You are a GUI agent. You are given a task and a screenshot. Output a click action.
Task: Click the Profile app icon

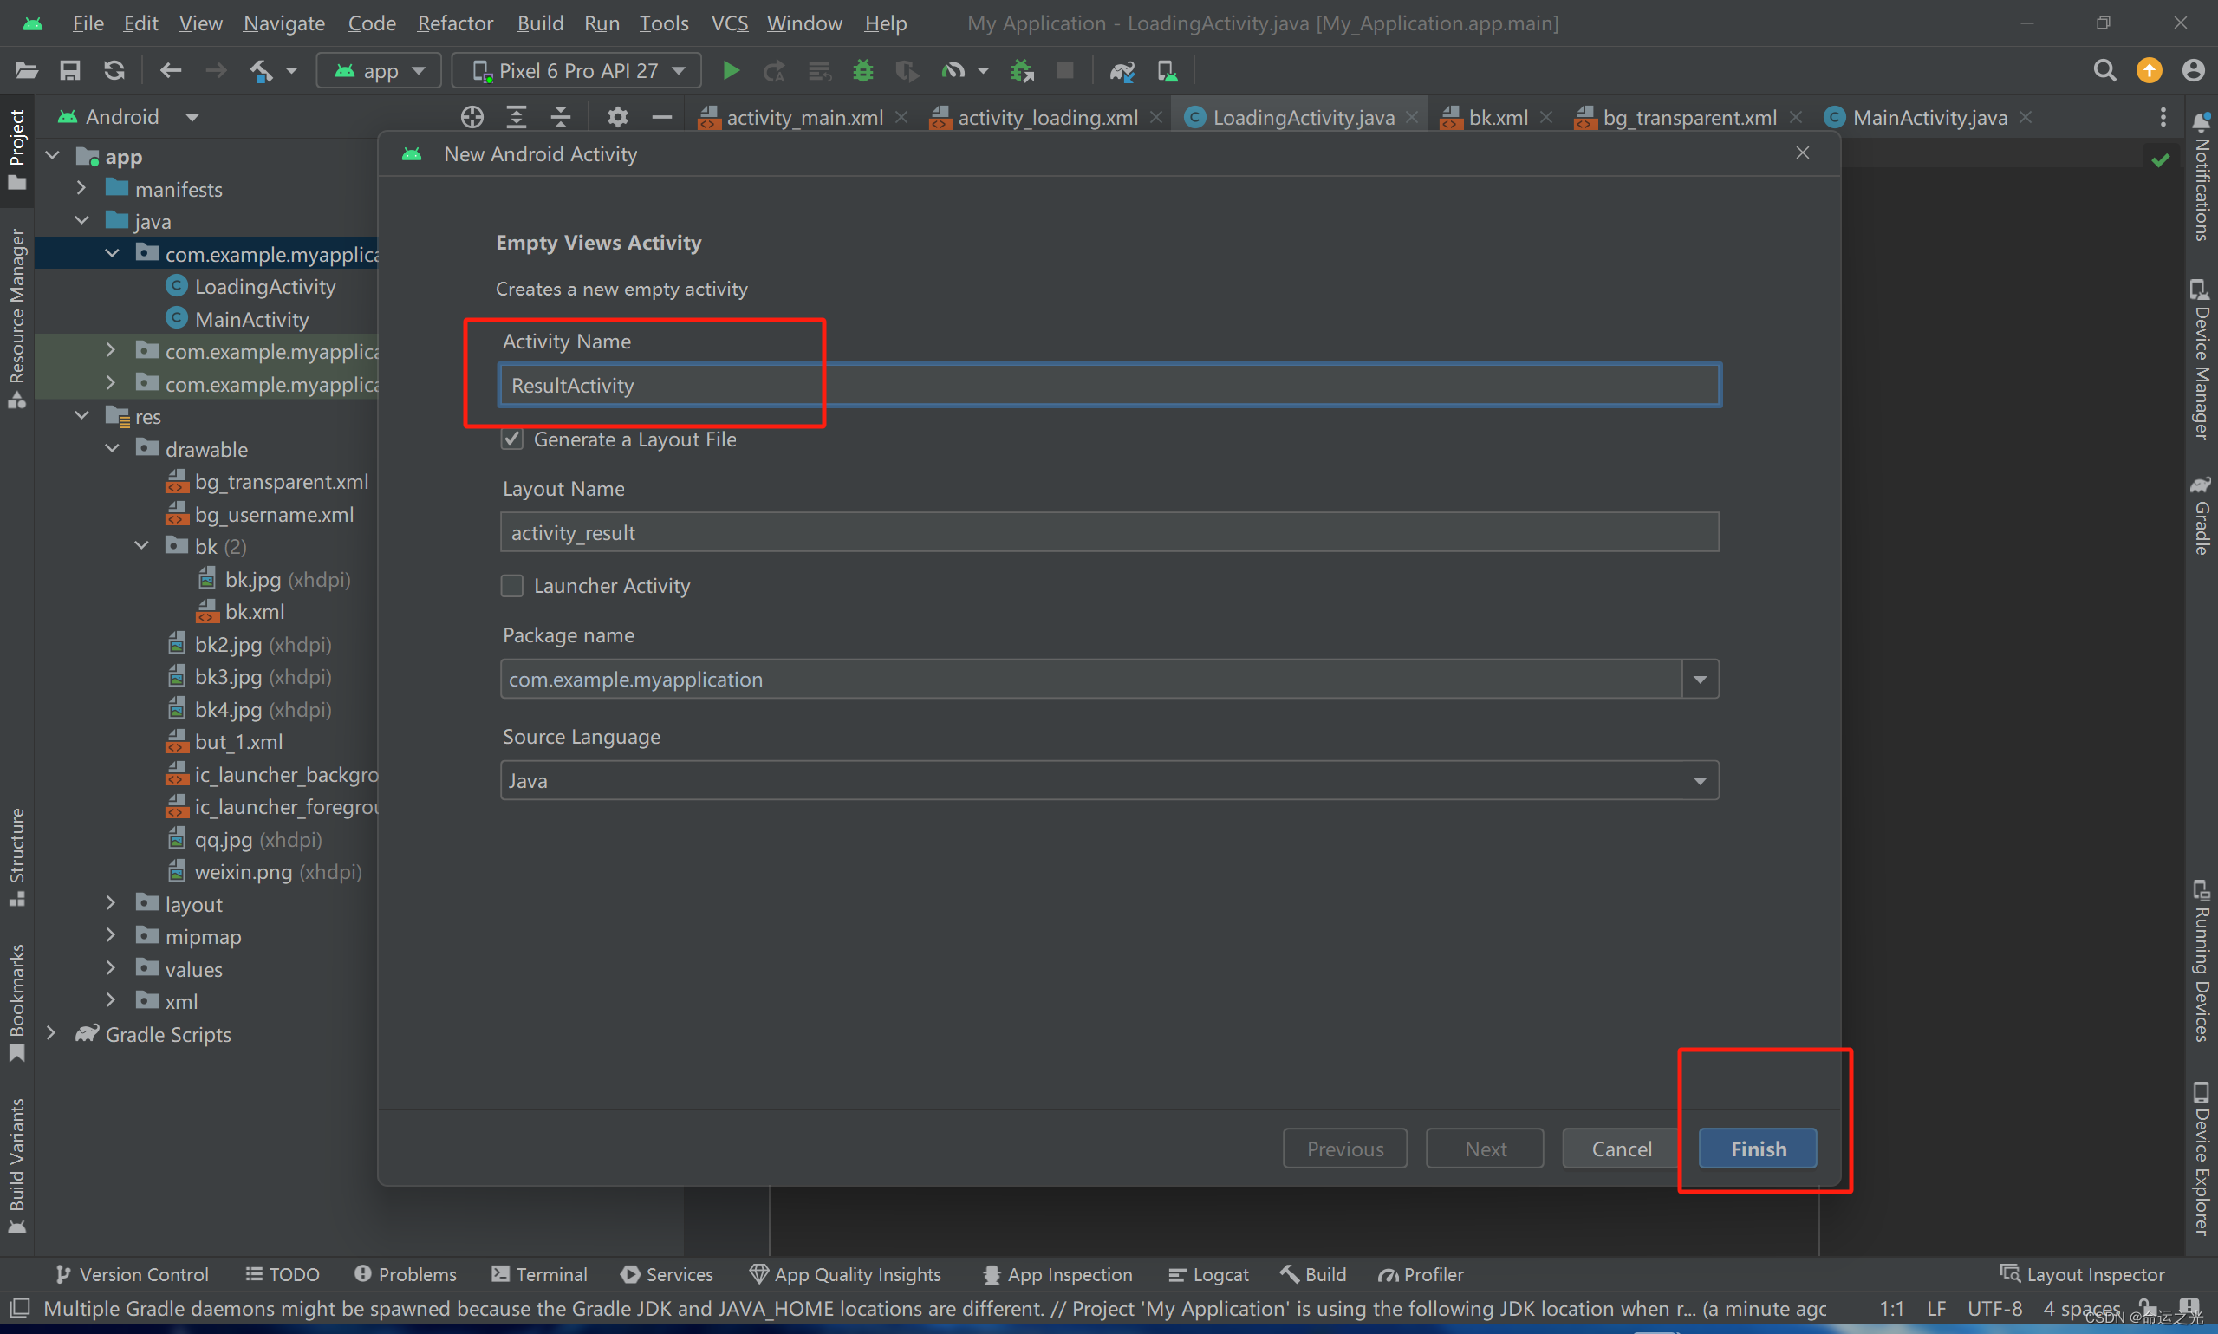953,70
